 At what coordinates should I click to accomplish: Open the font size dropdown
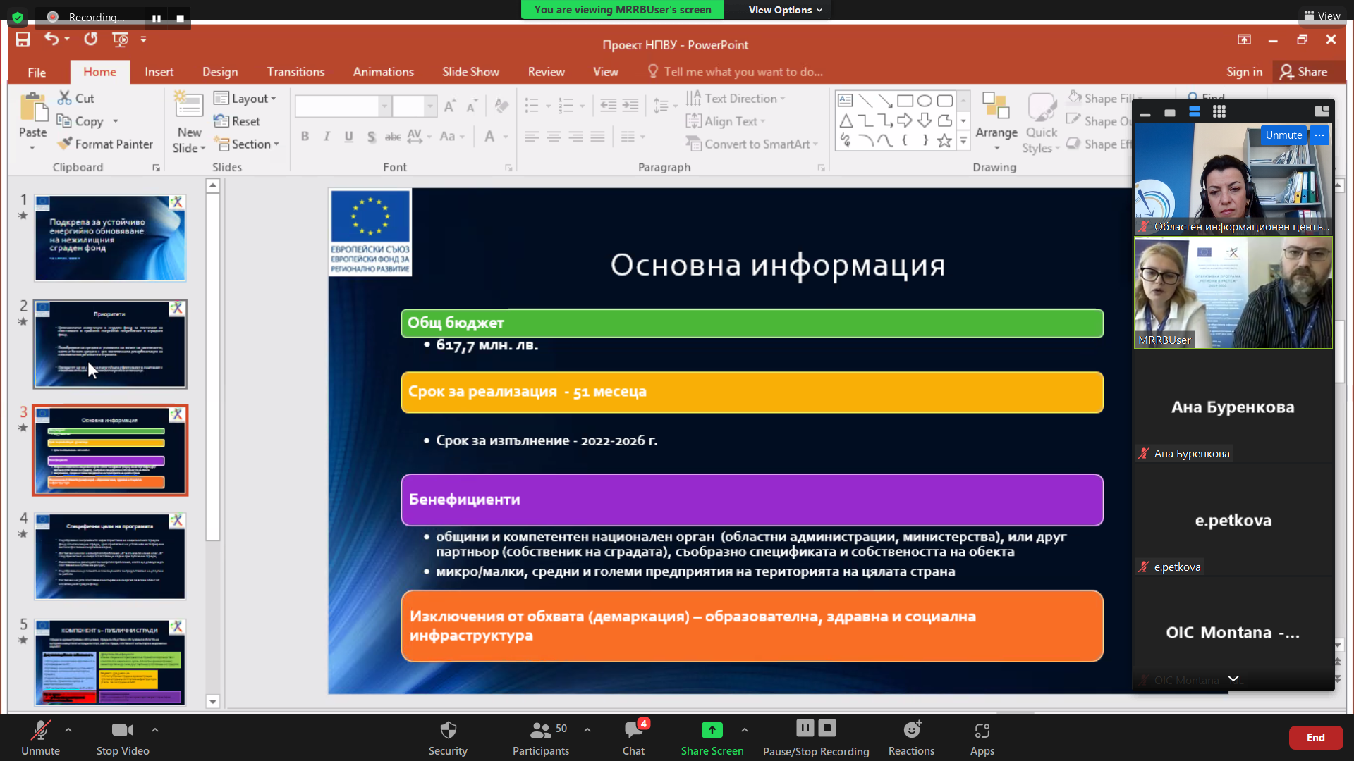pos(430,106)
